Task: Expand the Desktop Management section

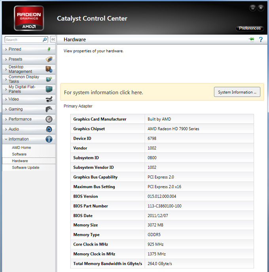Action: coord(28,69)
